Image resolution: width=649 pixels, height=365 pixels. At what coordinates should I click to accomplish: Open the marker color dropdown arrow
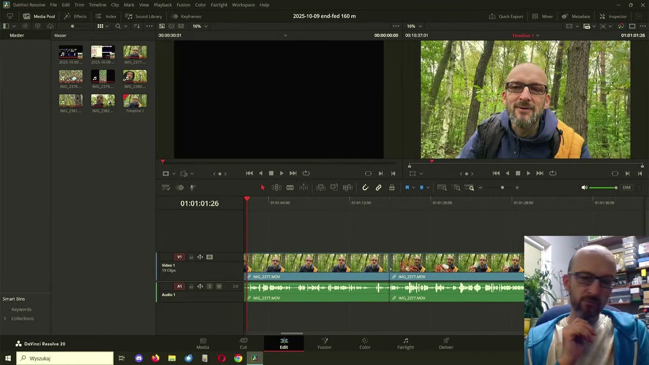point(428,188)
